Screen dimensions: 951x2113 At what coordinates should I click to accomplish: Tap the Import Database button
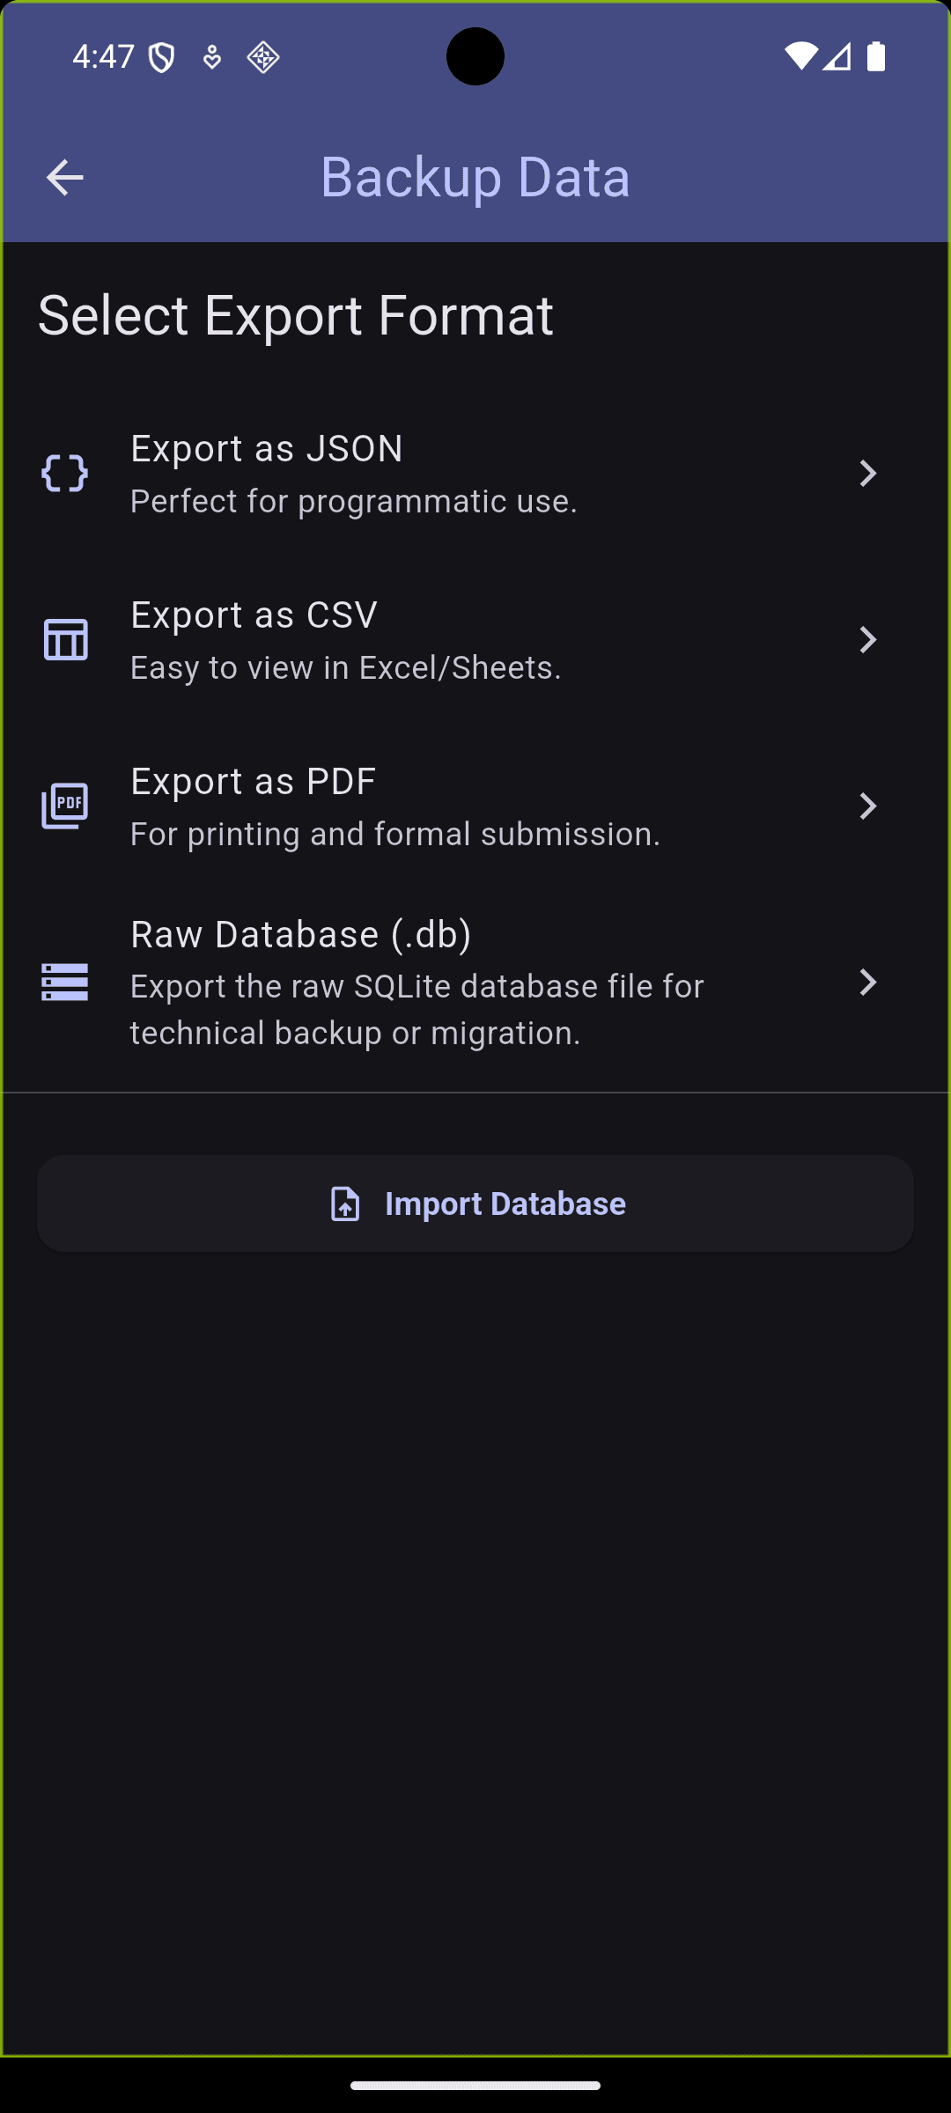click(475, 1204)
